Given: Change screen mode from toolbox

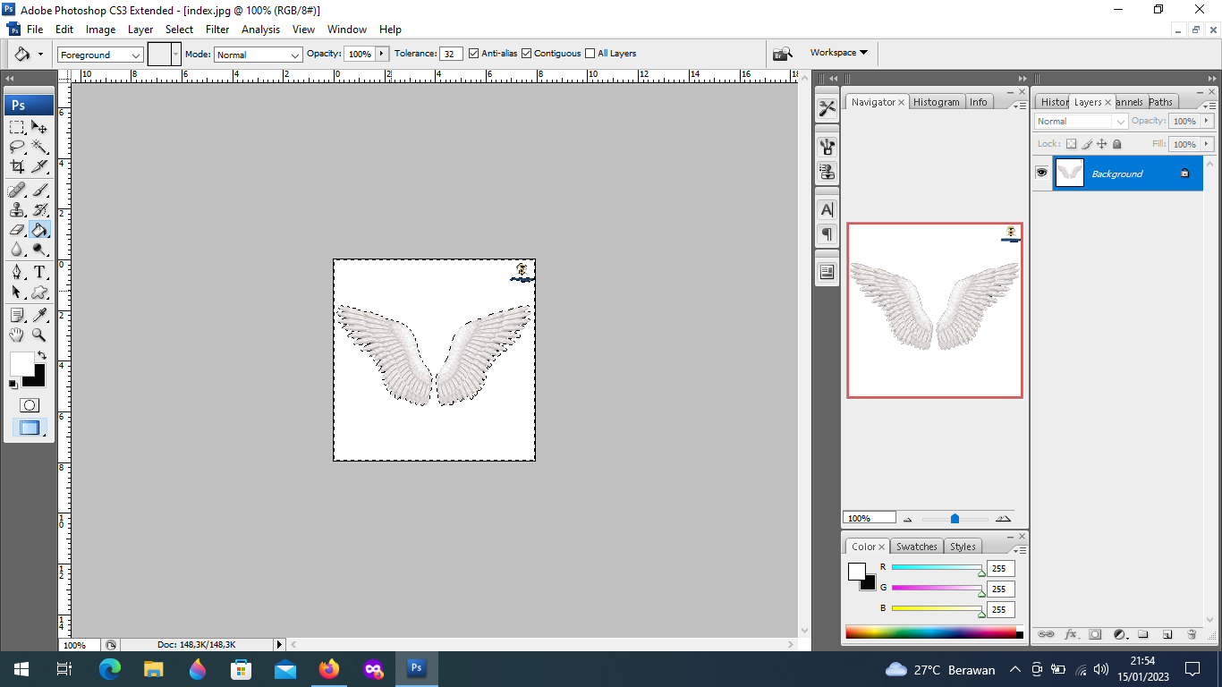Looking at the screenshot, I should pyautogui.click(x=29, y=428).
